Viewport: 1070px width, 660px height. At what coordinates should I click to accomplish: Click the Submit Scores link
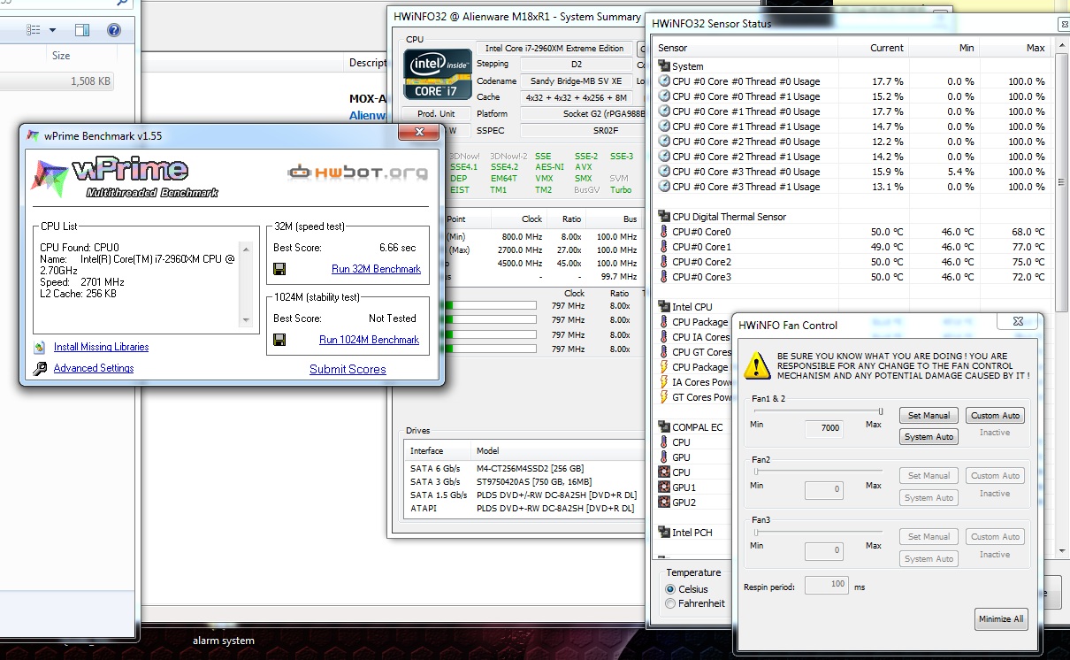348,370
